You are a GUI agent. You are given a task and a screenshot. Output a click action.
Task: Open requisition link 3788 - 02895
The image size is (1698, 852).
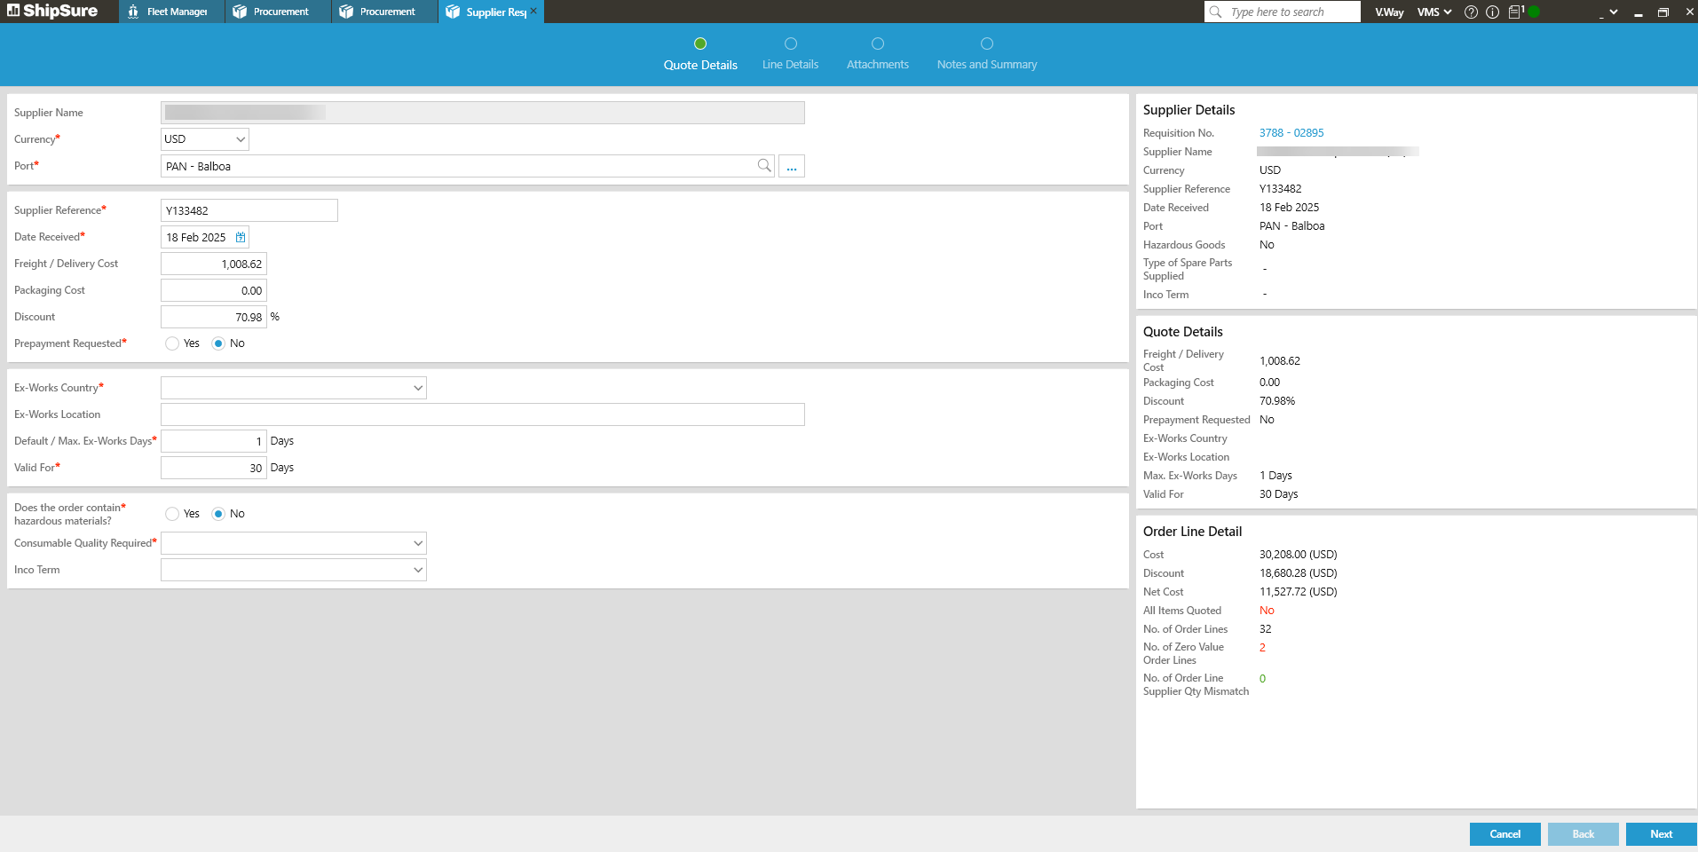(x=1291, y=133)
